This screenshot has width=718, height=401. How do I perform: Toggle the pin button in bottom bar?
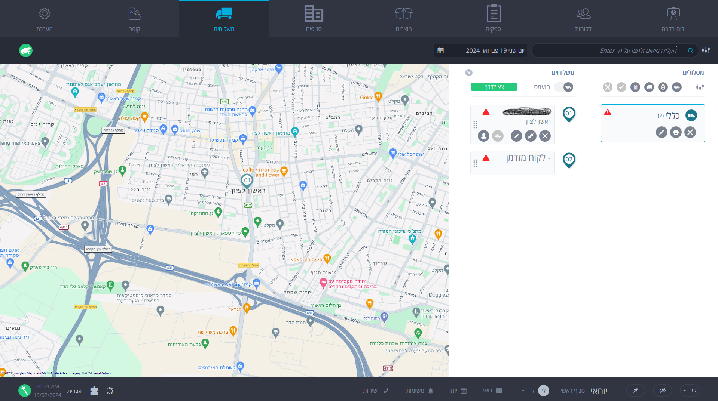coord(635,390)
